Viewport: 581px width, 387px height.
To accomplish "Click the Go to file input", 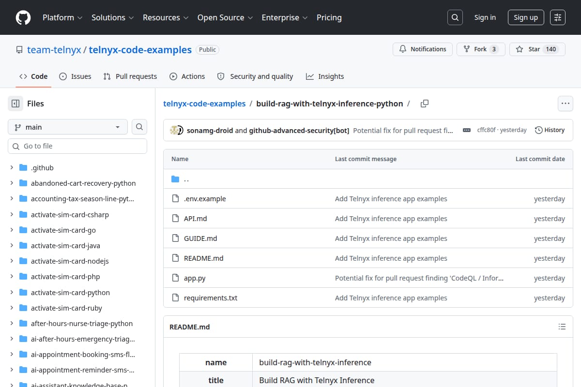I will [77, 146].
